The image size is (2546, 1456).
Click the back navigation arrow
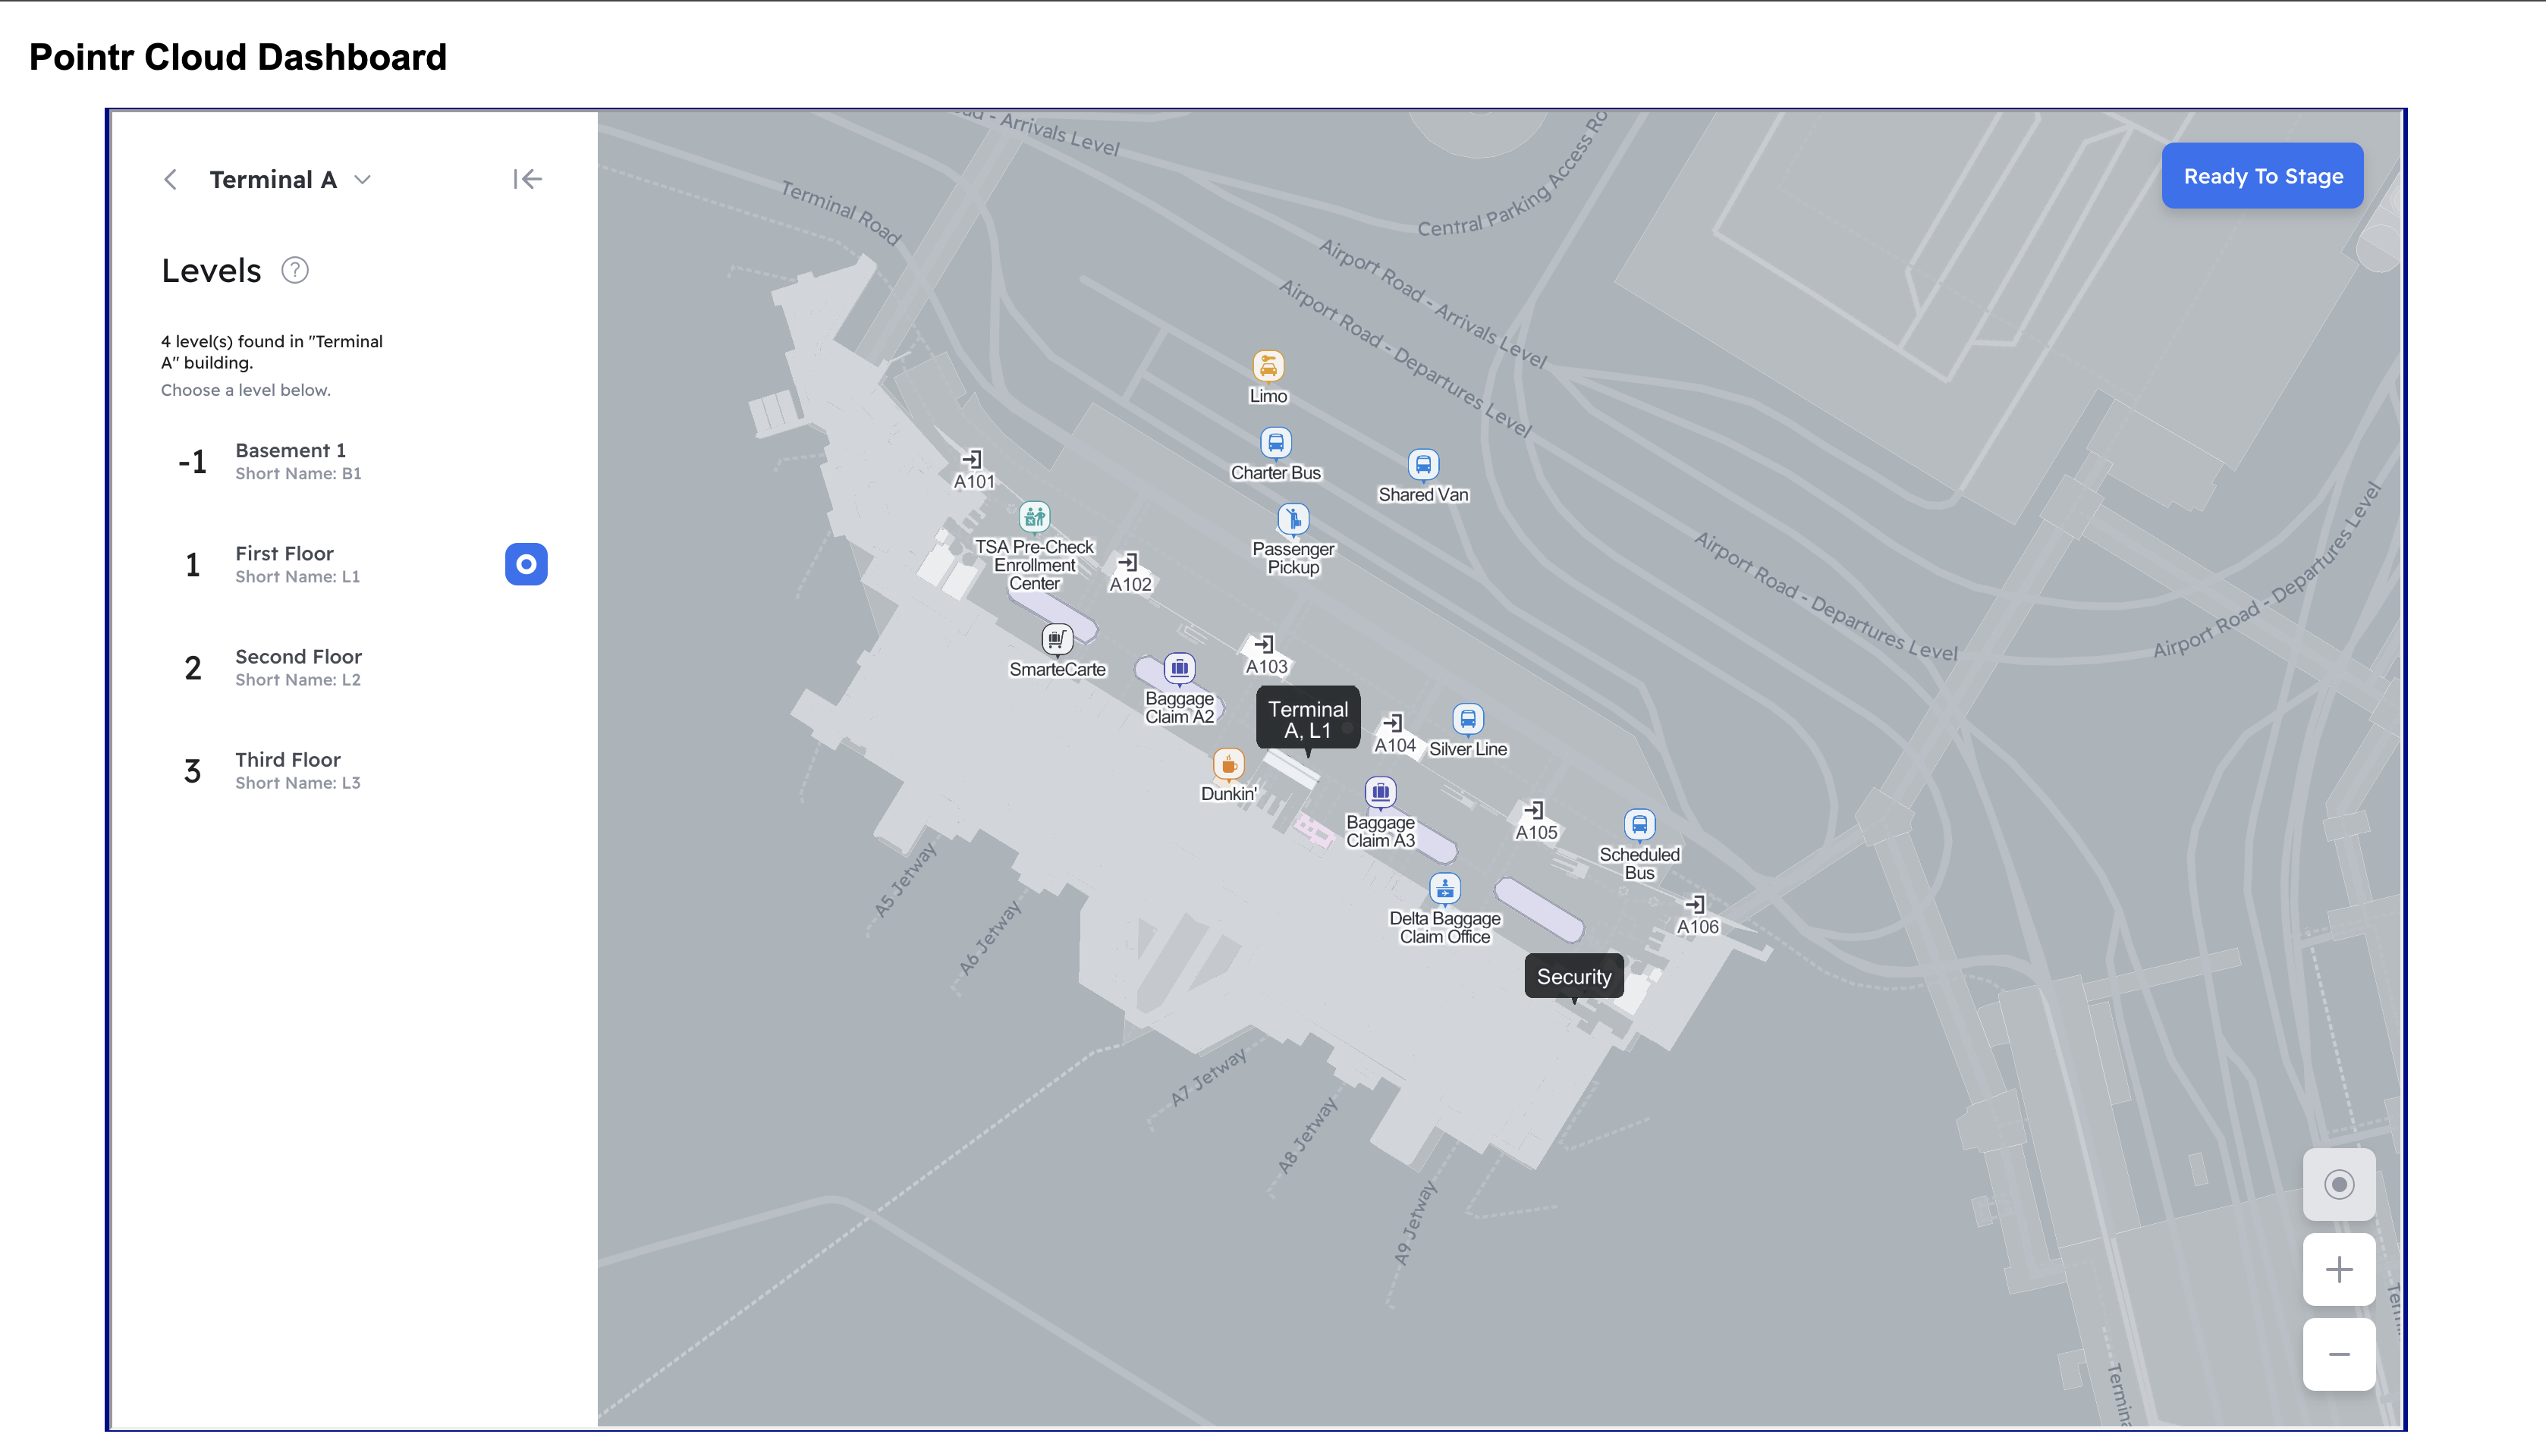(x=171, y=178)
